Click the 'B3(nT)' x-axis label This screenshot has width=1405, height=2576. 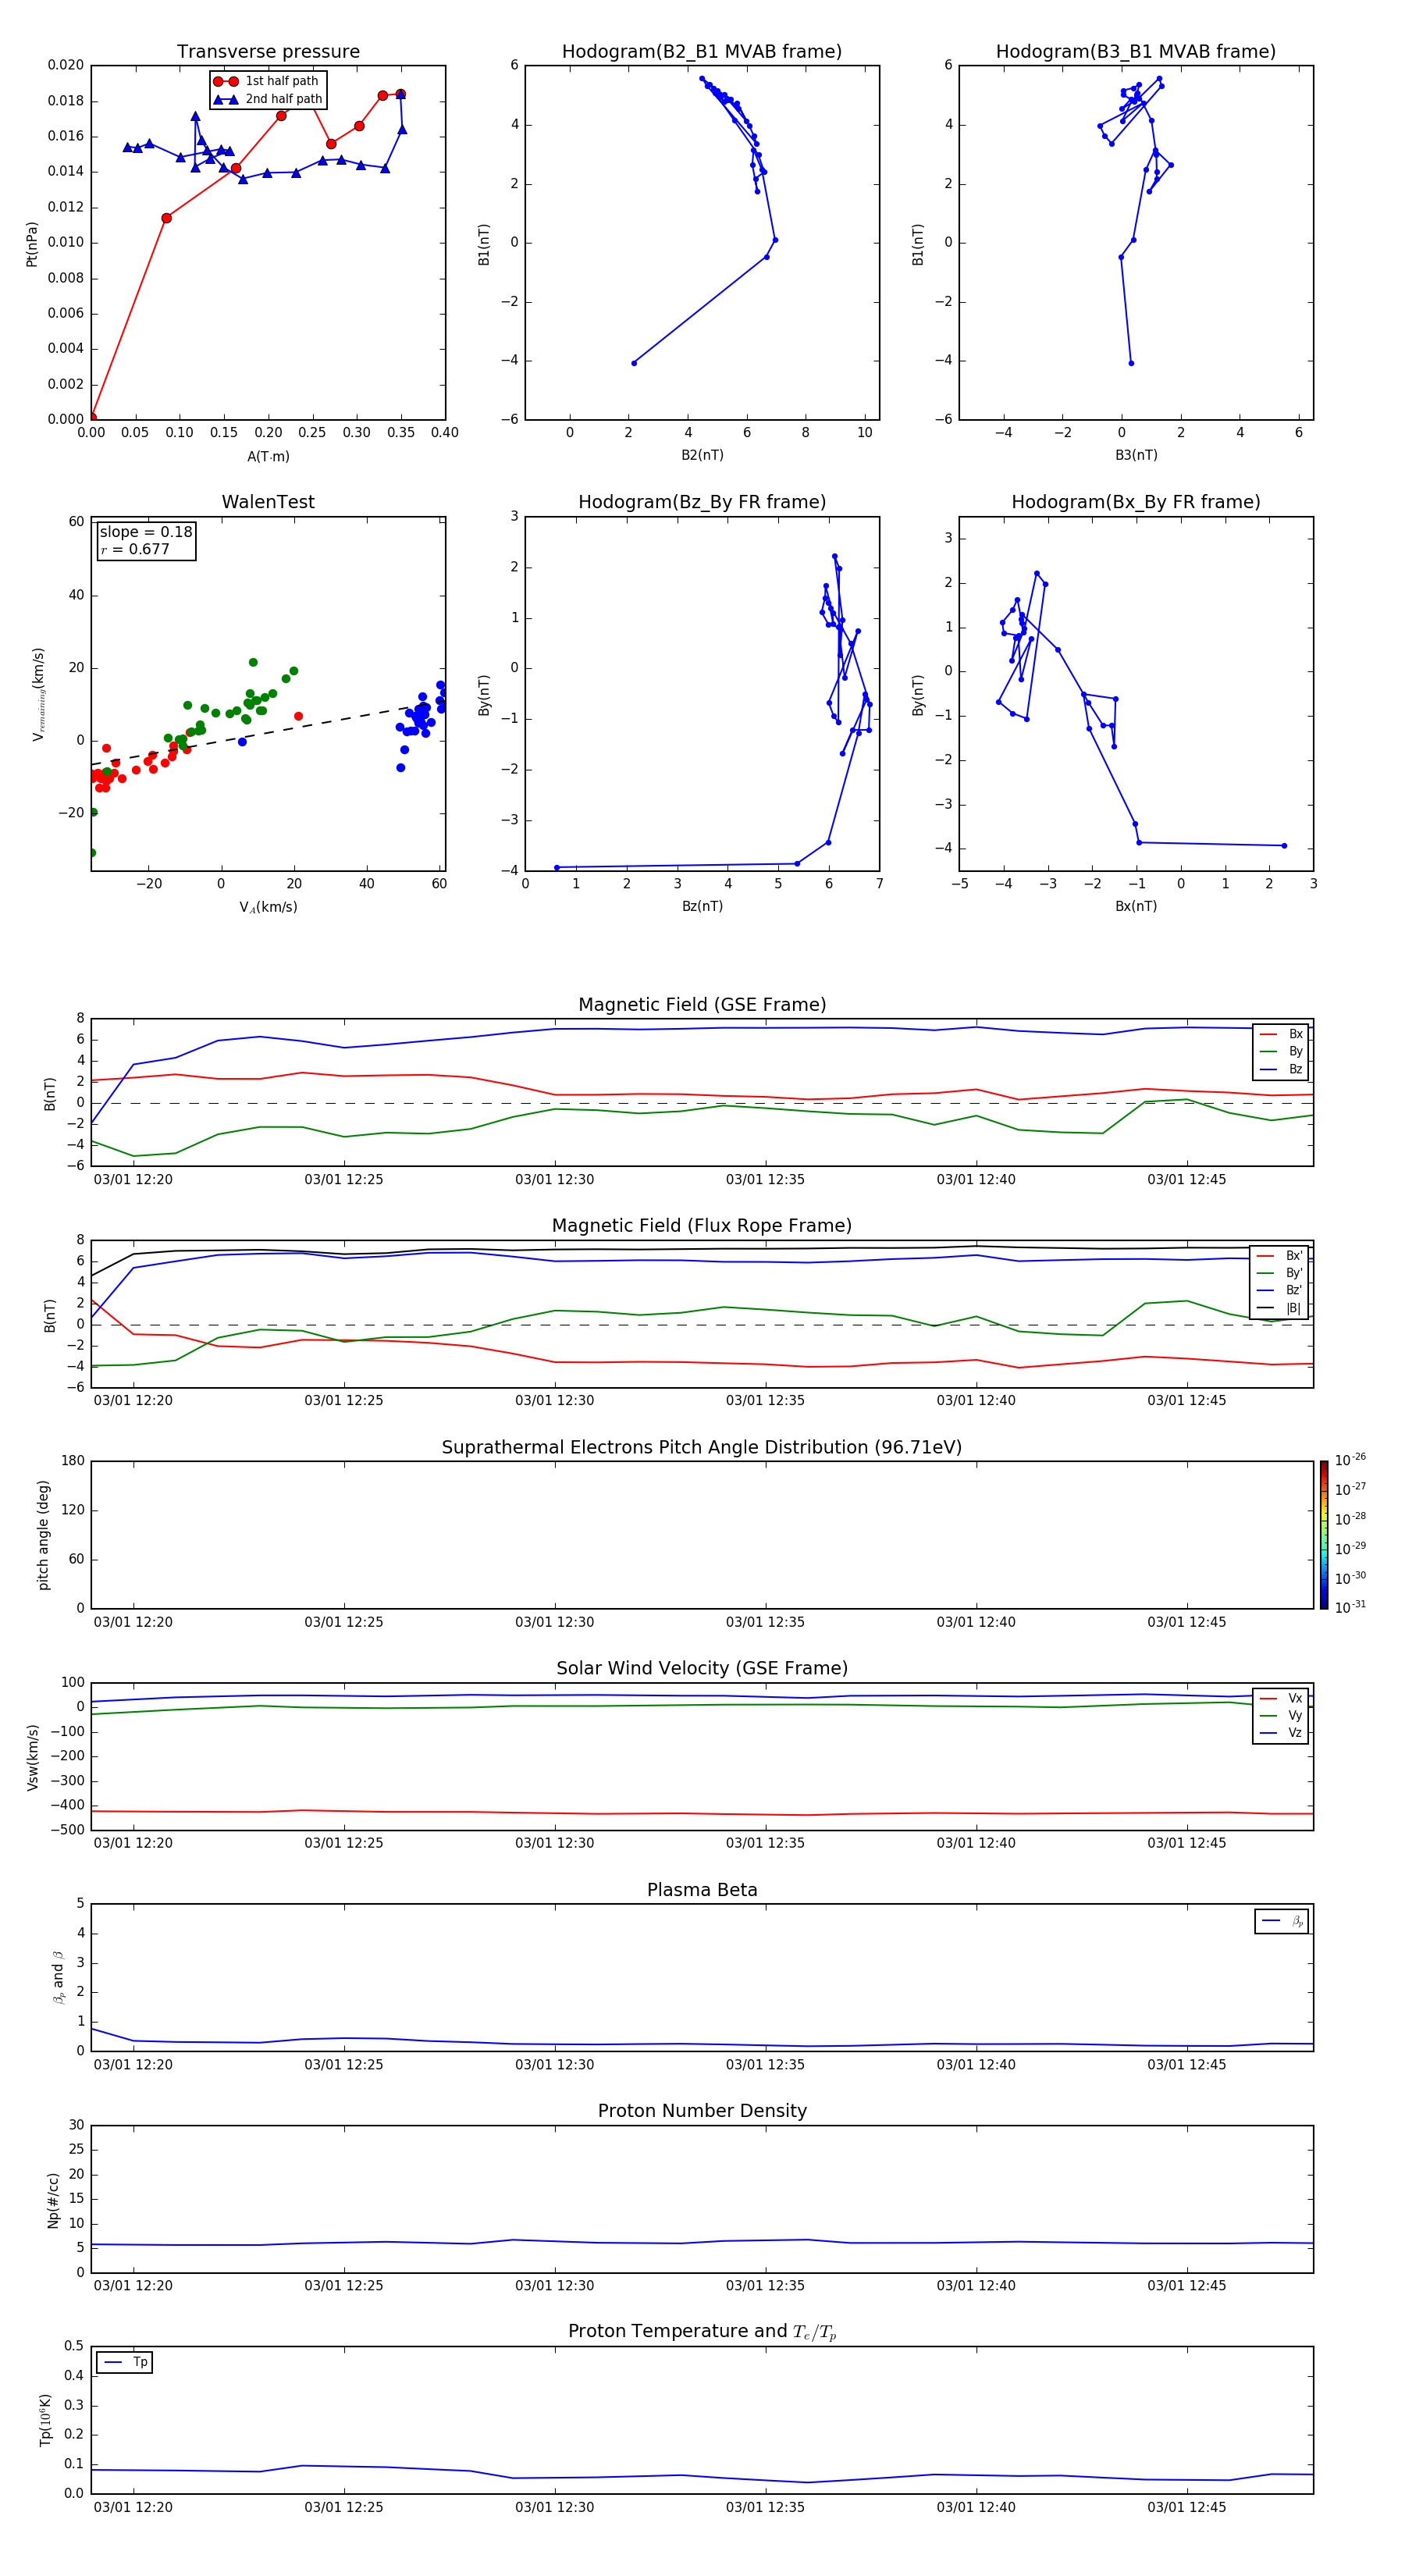1136,455
